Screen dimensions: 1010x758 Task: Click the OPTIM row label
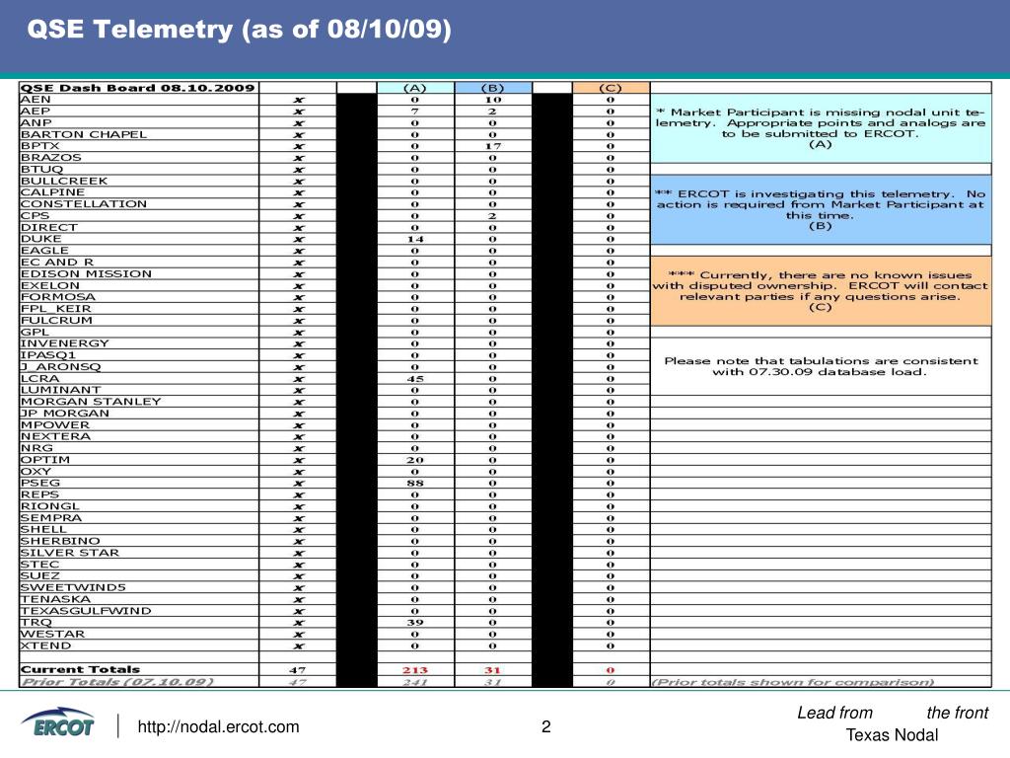click(45, 460)
